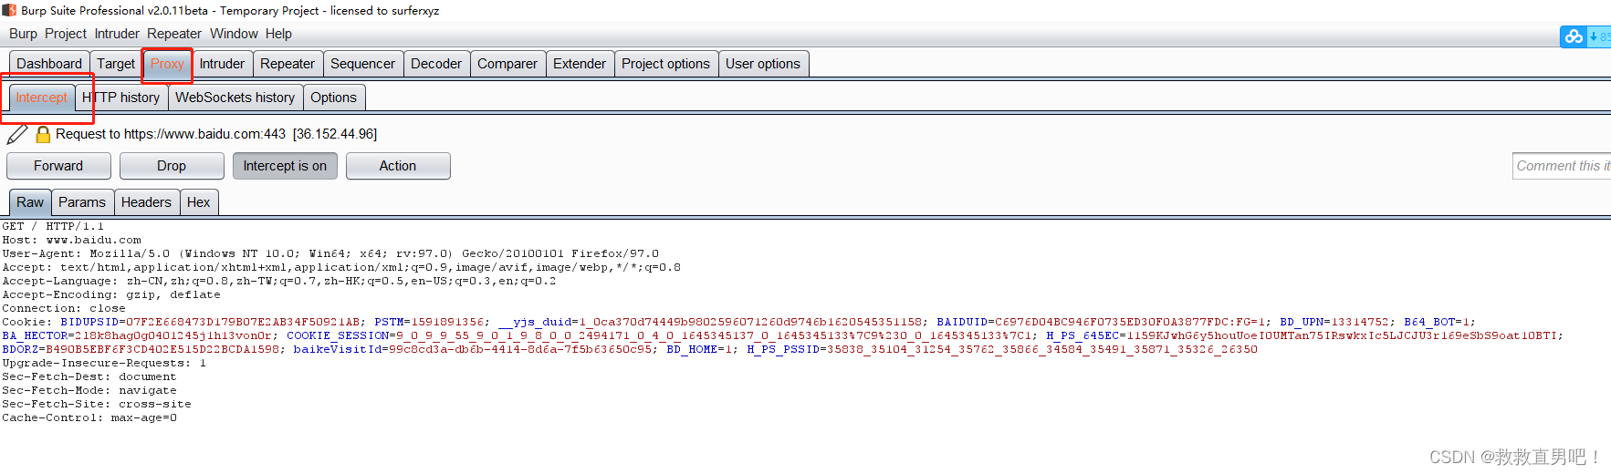Image resolution: width=1611 pixels, height=474 pixels.
Task: Click the padlock HTTPS icon
Action: [x=43, y=135]
